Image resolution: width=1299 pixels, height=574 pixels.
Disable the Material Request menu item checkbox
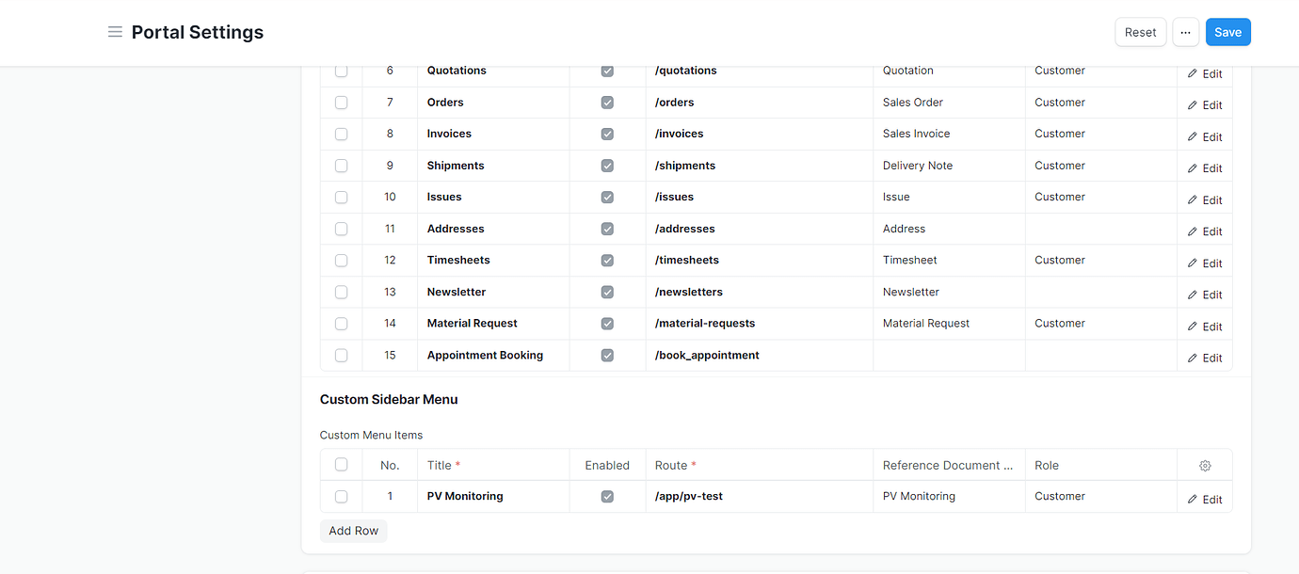point(607,323)
